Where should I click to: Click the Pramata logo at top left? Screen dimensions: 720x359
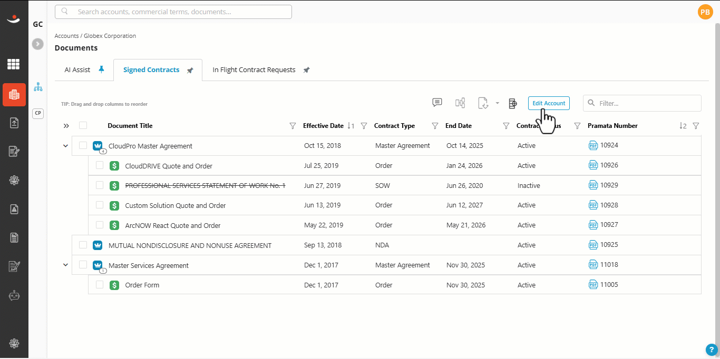14,19
